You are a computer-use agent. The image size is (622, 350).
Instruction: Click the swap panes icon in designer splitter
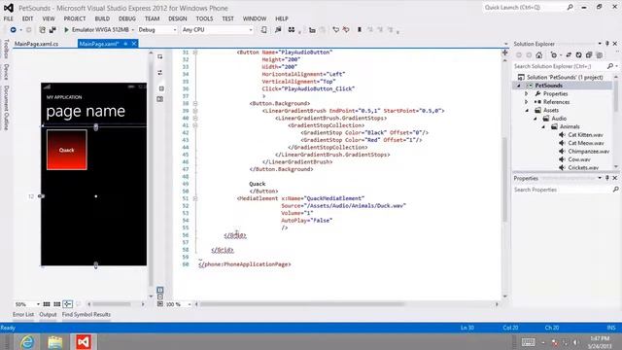click(x=159, y=73)
